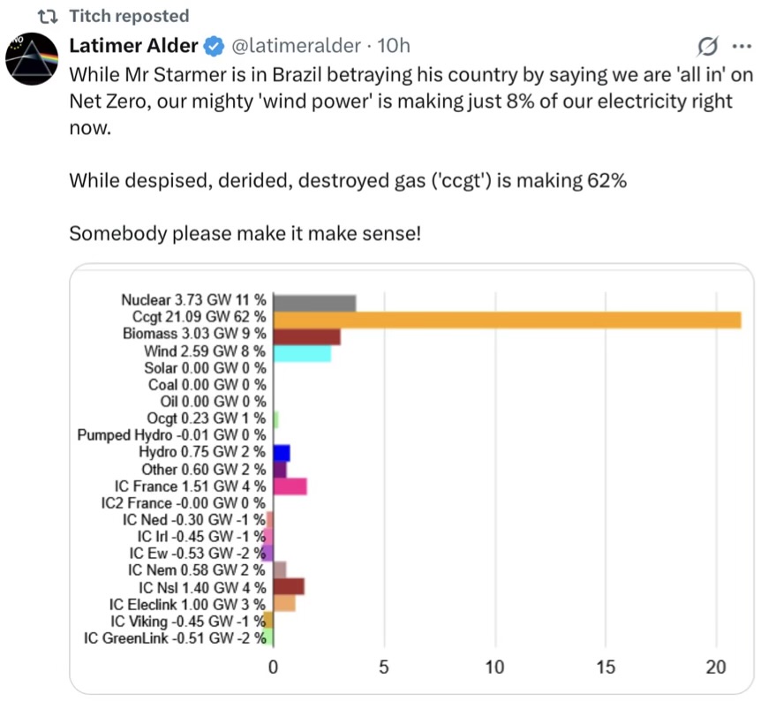Click the blue Hydro bar
Viewport: 761px width, 701px height.
[282, 453]
